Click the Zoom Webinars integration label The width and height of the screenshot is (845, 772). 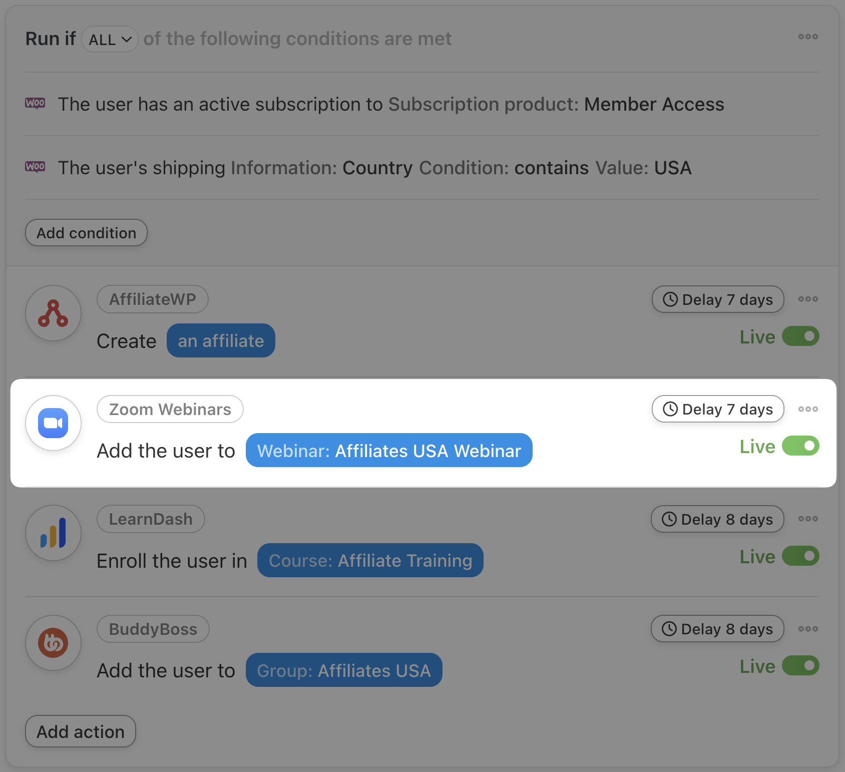tap(170, 409)
